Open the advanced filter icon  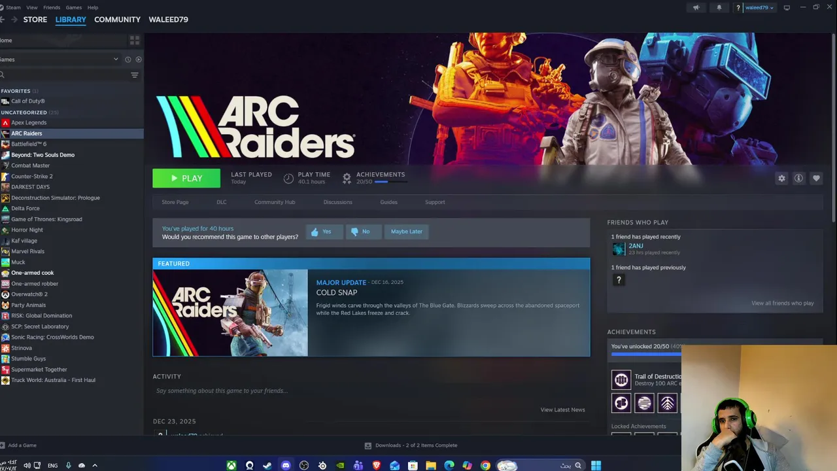coord(135,75)
